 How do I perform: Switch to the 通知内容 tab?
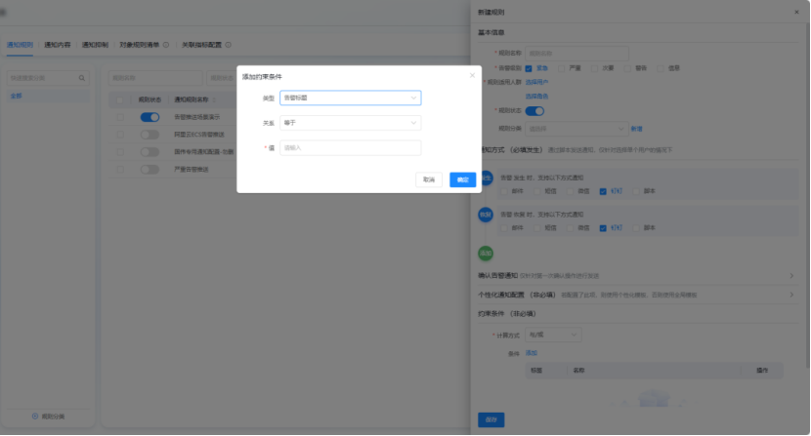click(x=58, y=45)
